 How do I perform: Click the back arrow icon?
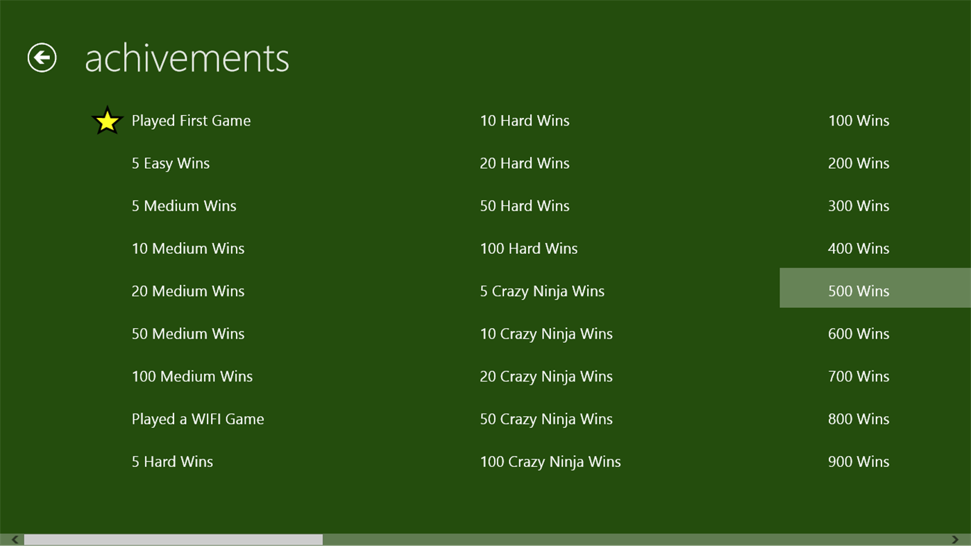(x=41, y=57)
